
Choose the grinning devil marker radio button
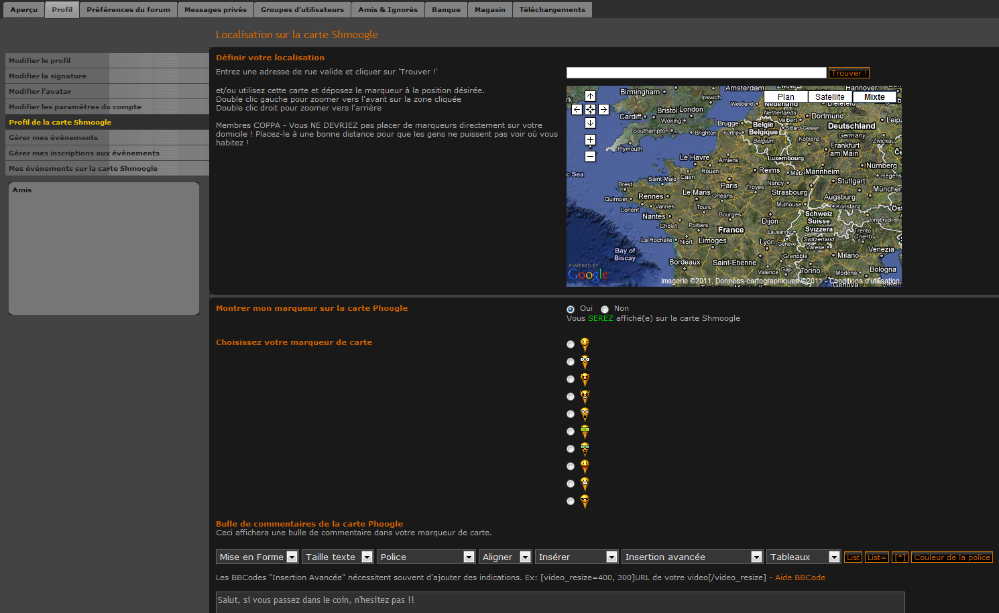571,397
